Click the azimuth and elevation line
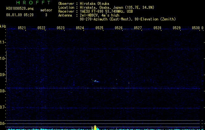 pos(128,19)
